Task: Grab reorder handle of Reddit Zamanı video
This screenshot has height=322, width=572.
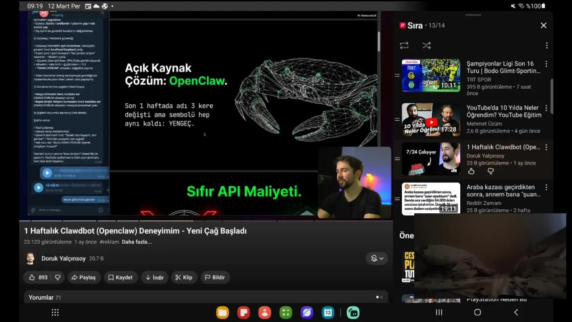Action: (397, 199)
